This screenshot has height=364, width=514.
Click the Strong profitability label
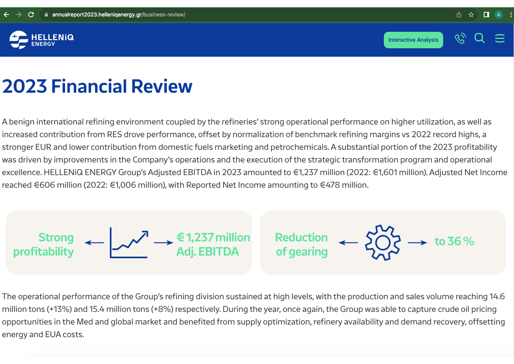[x=43, y=244]
